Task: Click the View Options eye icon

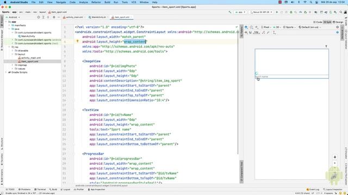Action: (x=246, y=32)
